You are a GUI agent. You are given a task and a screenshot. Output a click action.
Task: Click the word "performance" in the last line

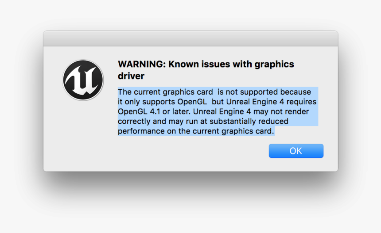tap(141, 131)
